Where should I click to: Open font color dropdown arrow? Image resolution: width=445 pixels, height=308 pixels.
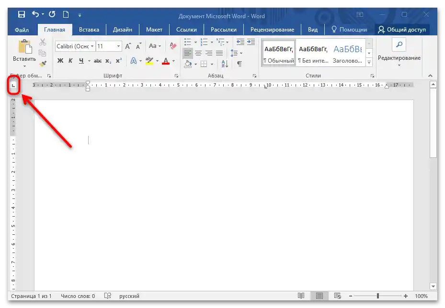click(173, 61)
